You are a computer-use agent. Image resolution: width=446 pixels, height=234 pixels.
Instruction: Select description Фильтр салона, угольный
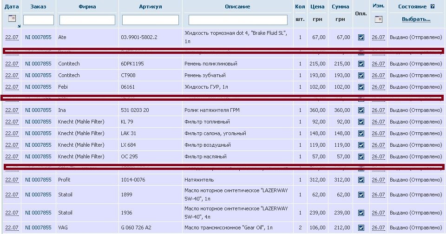[215, 133]
